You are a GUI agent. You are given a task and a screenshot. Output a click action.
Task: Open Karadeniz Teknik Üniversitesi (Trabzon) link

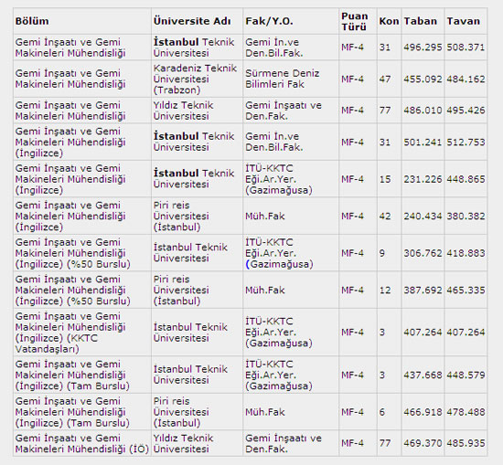click(195, 79)
